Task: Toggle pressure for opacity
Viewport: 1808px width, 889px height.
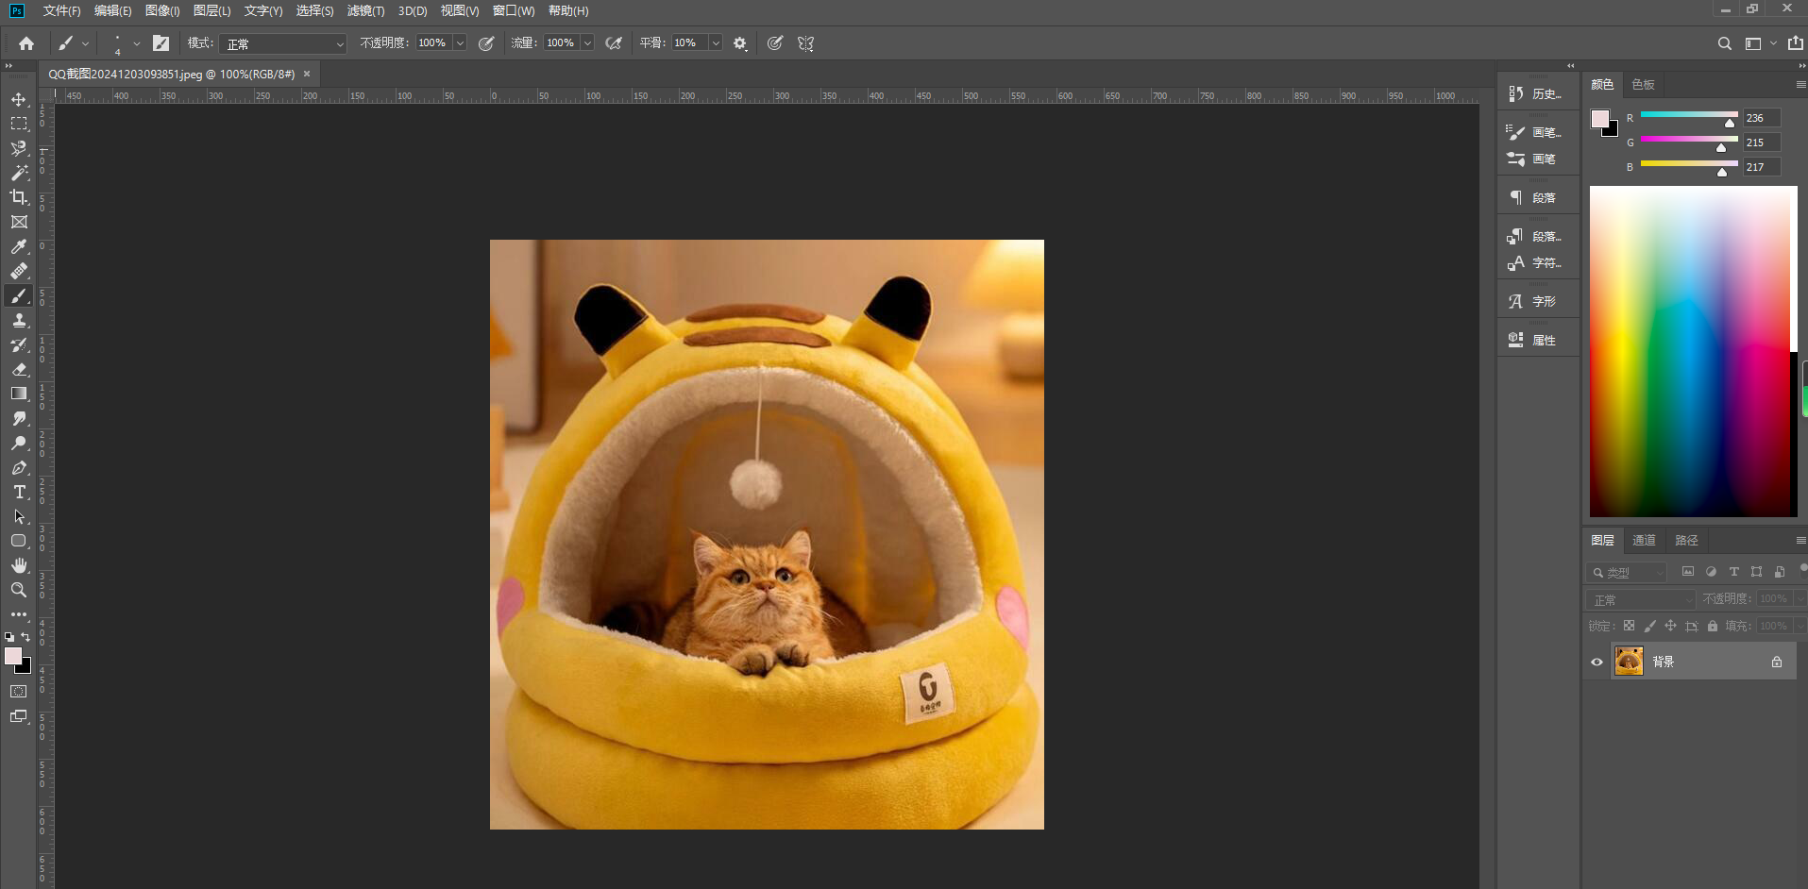Action: coord(486,43)
